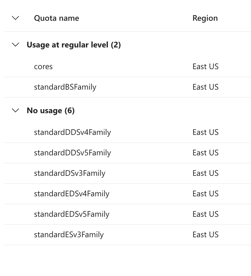Click East US region for standardDDSv4Family
Image resolution: width=251 pixels, height=276 pixels.
click(x=205, y=132)
